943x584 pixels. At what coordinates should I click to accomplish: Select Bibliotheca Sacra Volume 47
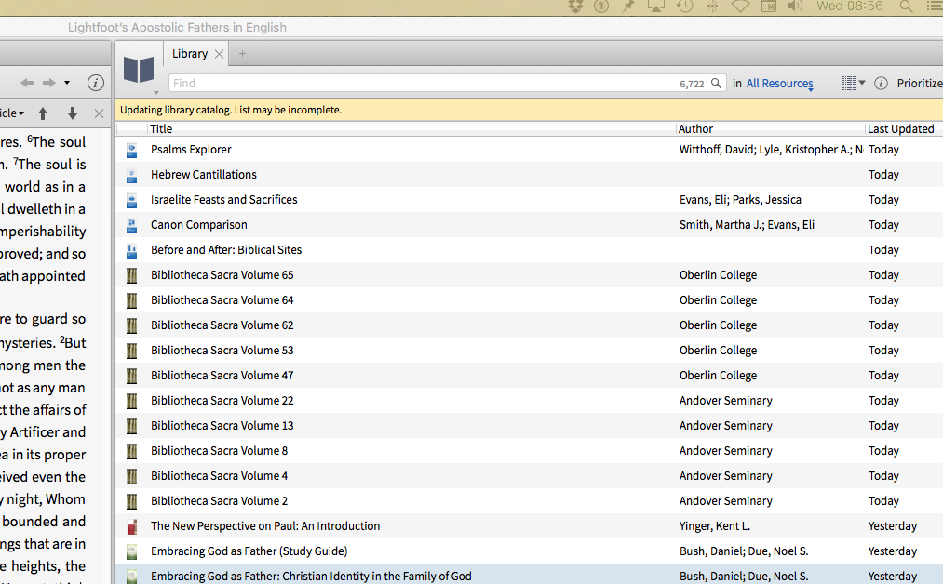pyautogui.click(x=222, y=376)
